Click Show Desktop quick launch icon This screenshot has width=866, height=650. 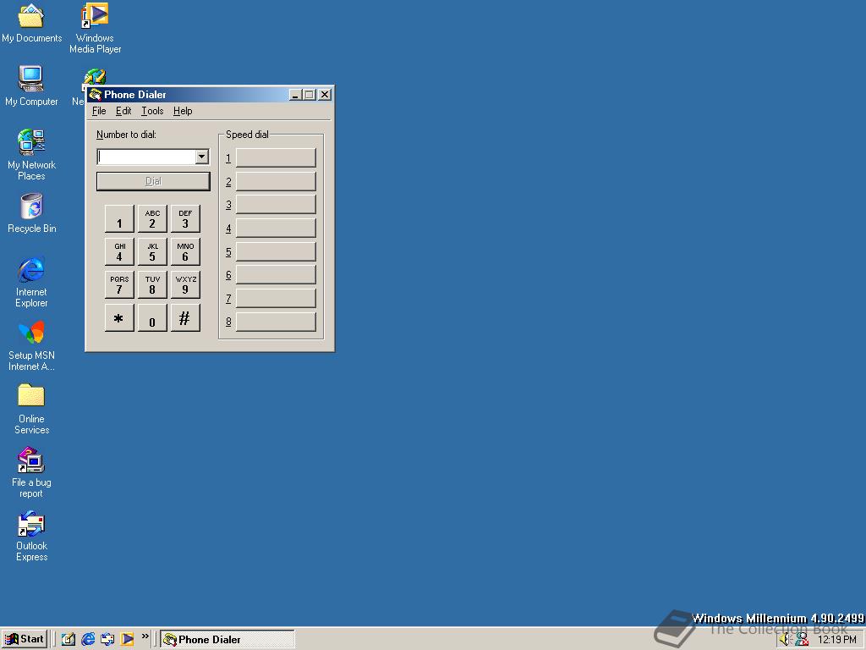point(68,639)
